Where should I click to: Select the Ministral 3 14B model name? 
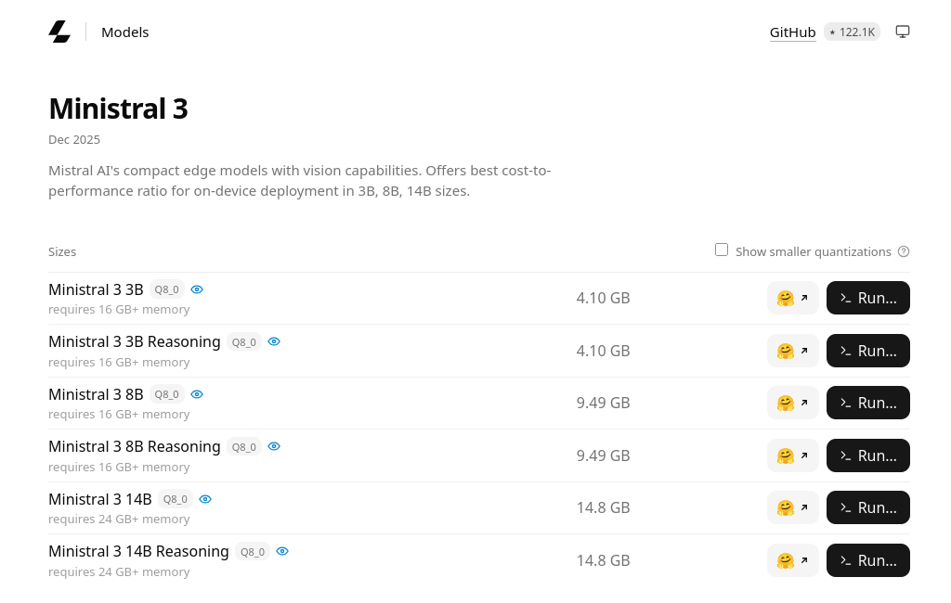tap(100, 499)
